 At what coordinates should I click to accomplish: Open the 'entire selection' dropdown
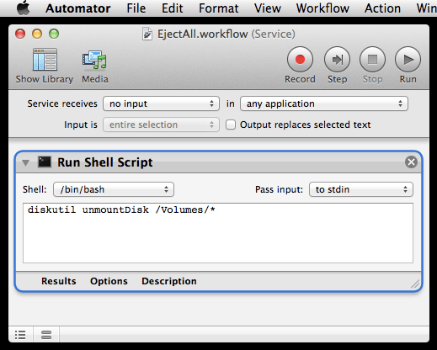point(161,125)
